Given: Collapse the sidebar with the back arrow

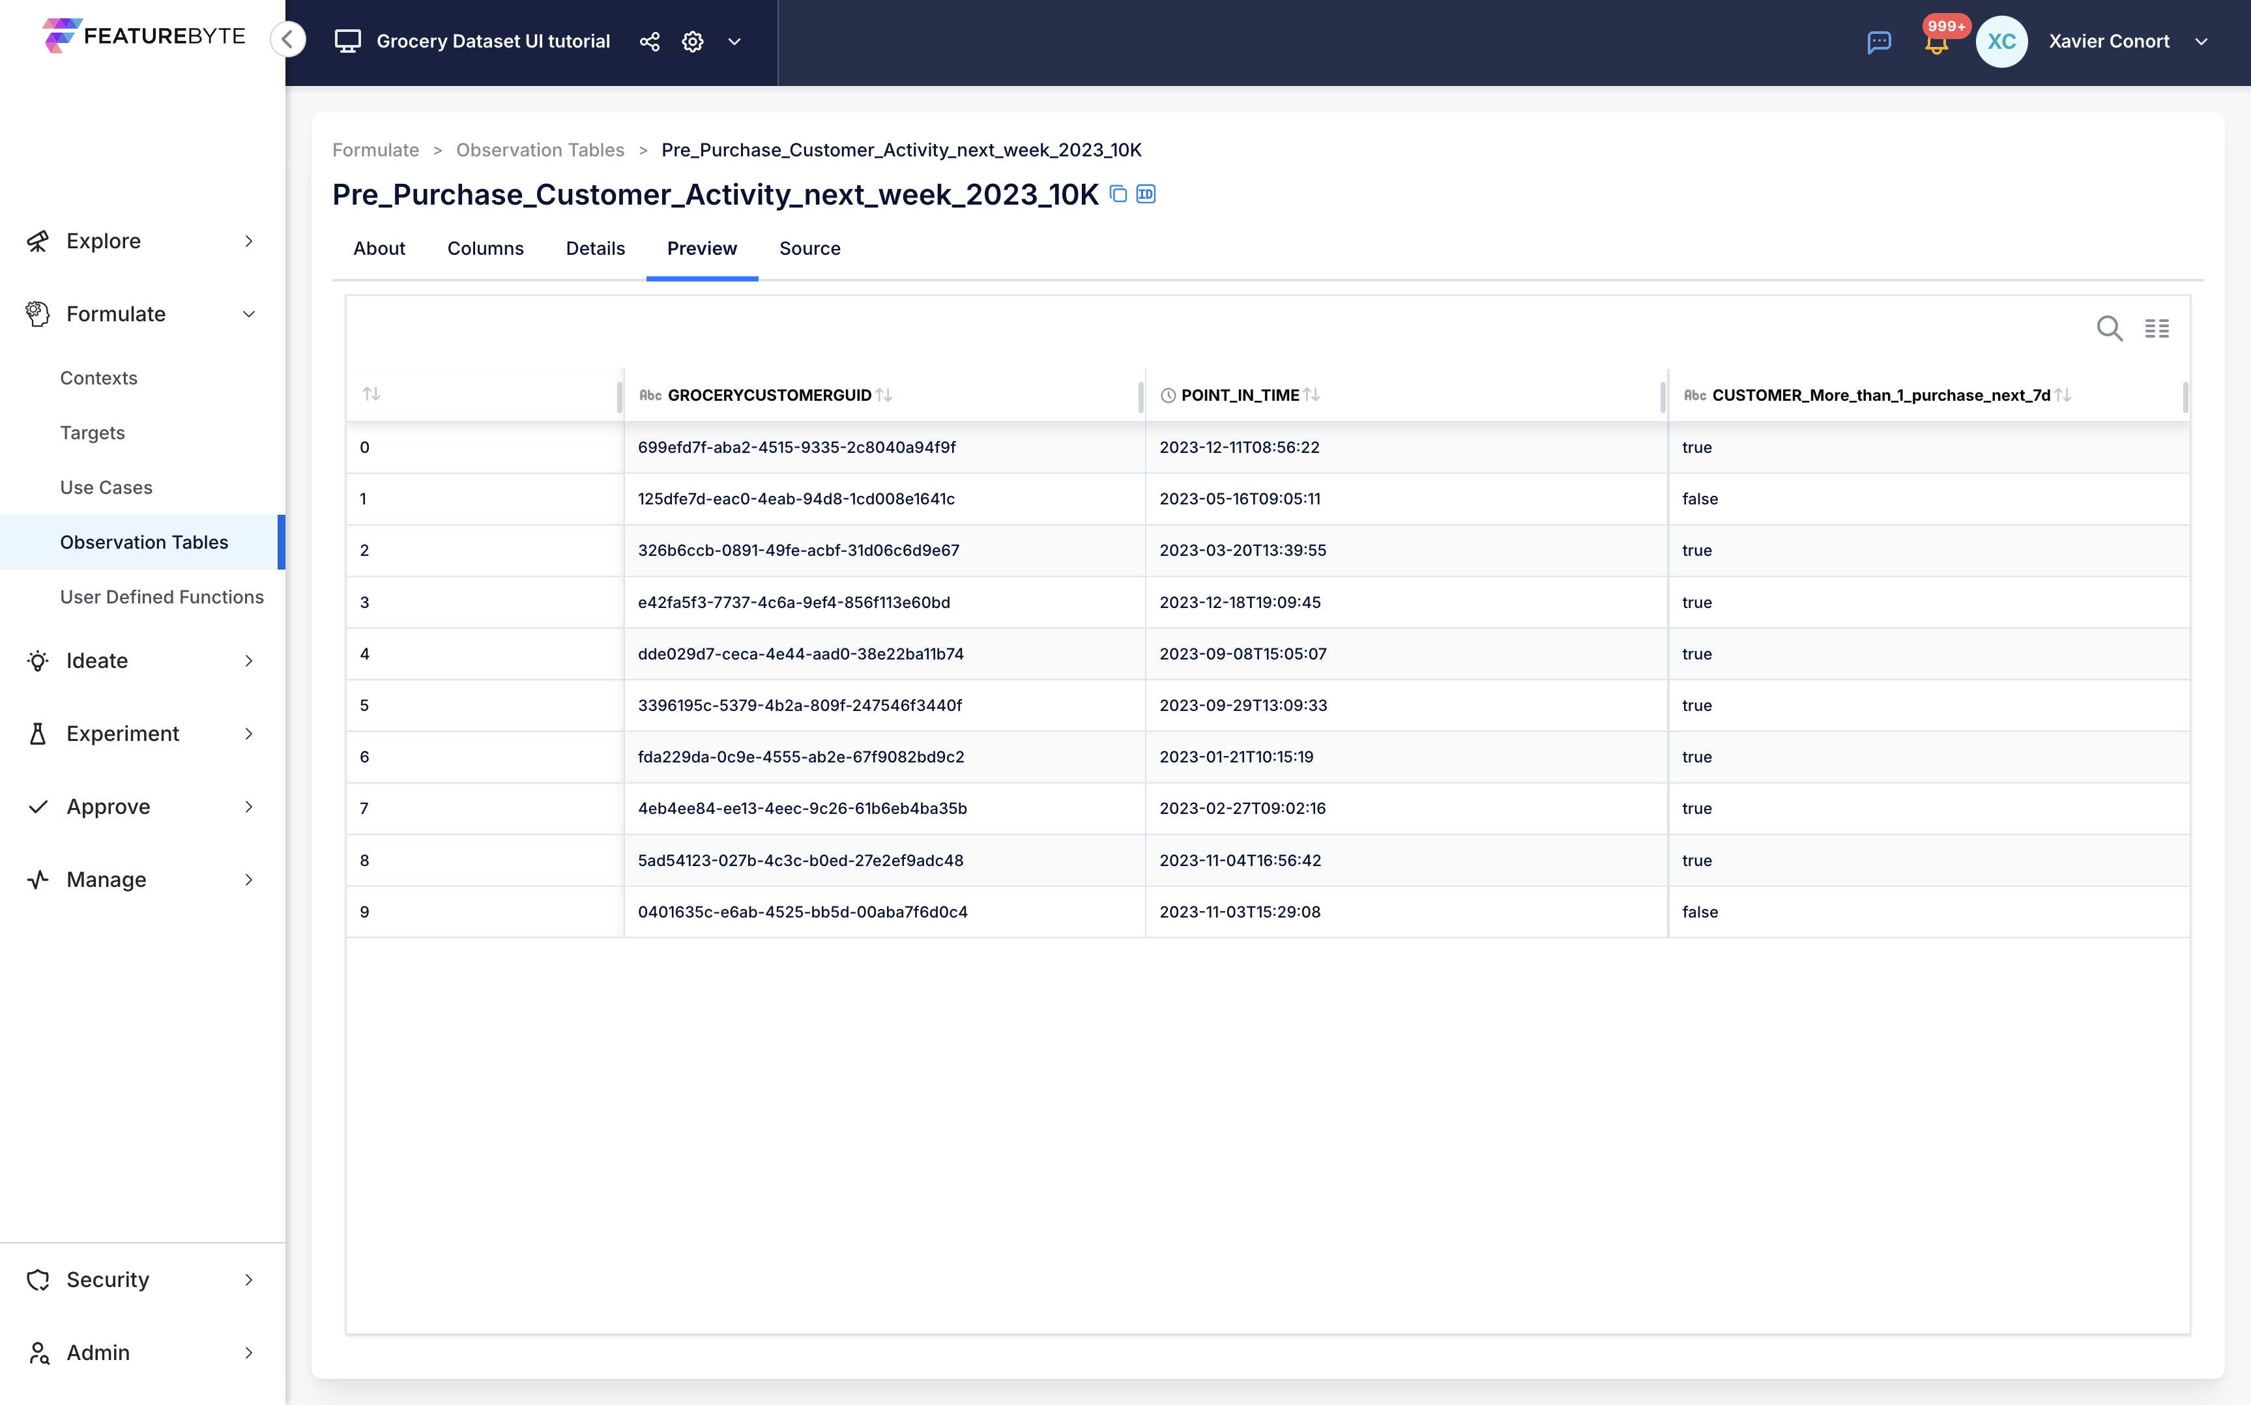Looking at the screenshot, I should coord(288,39).
